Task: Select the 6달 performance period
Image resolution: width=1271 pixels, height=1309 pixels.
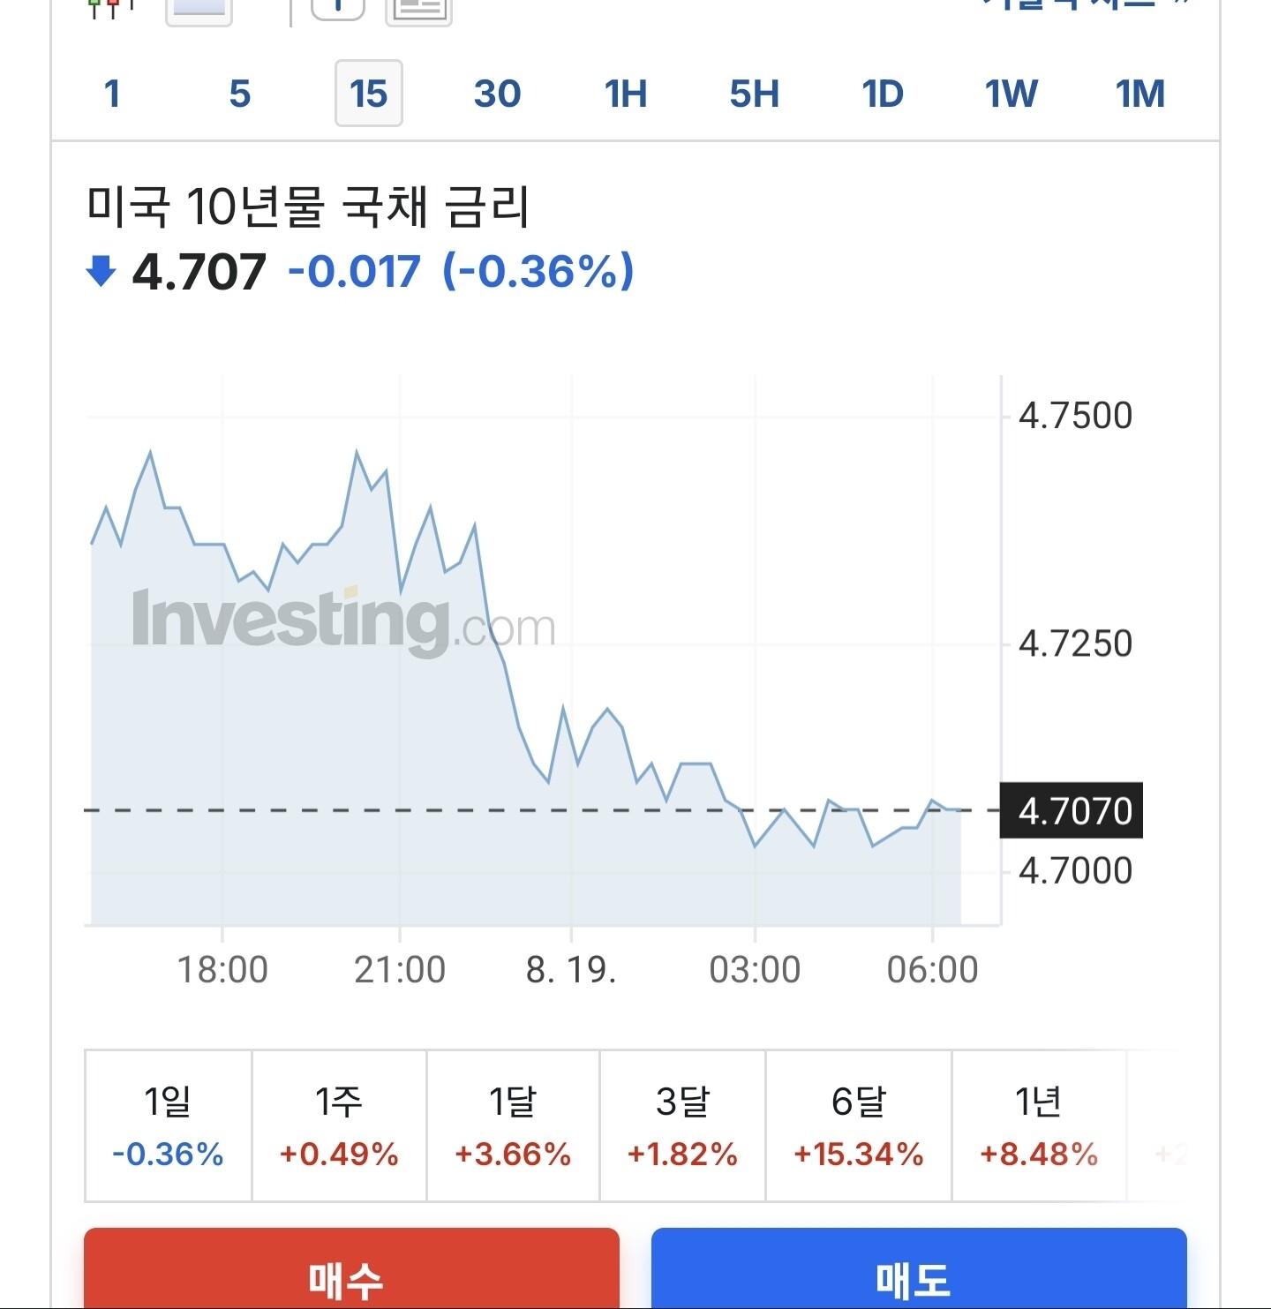Action: point(859,1126)
